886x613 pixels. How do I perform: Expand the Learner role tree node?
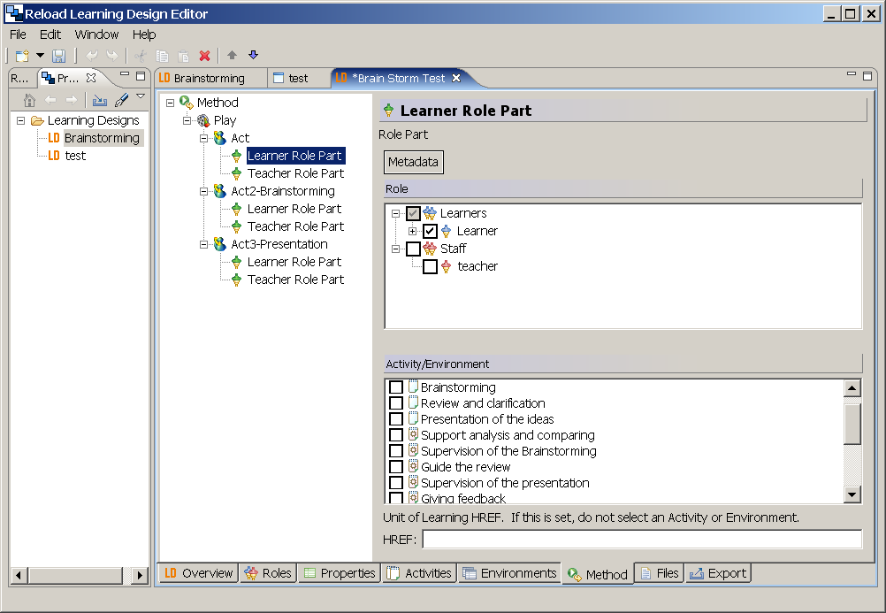[x=412, y=231]
